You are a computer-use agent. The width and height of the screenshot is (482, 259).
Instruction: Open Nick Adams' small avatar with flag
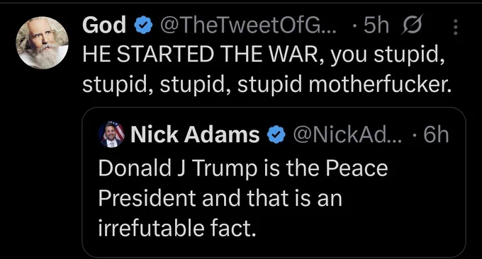pos(111,134)
